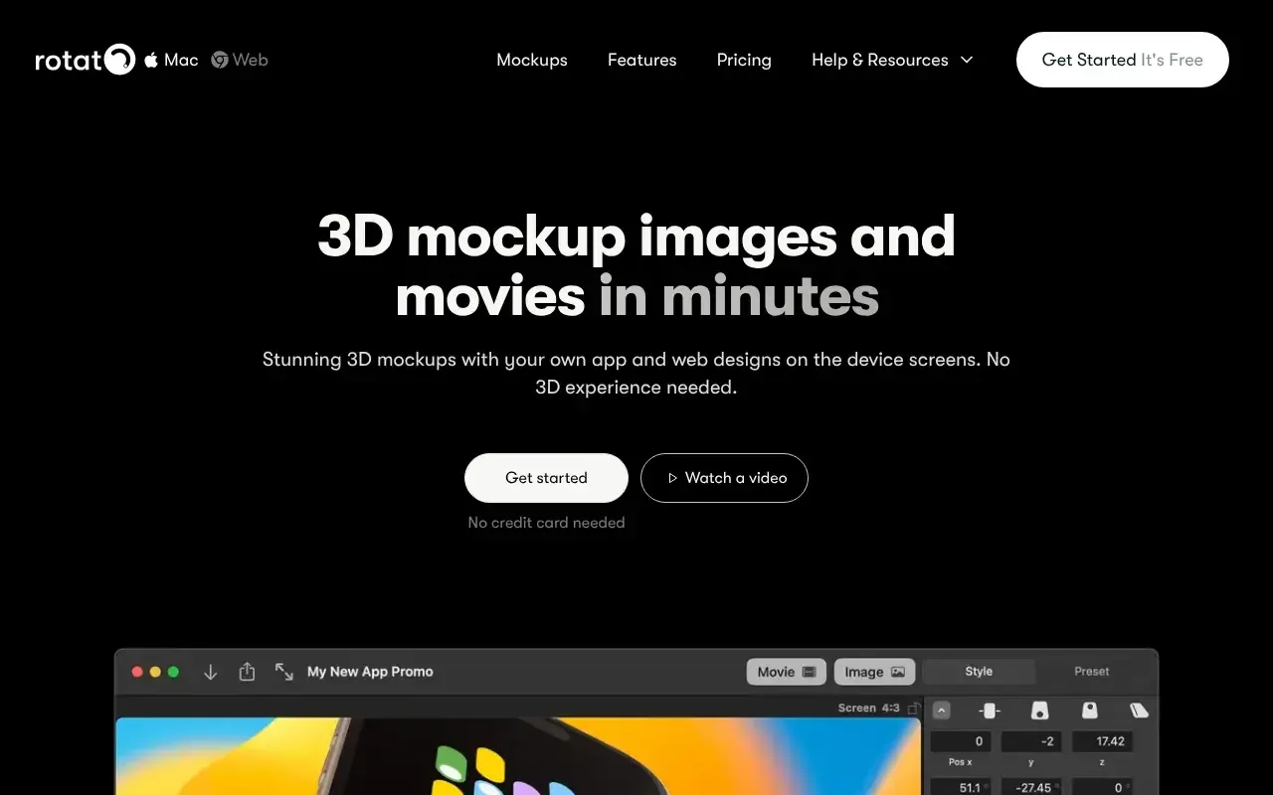The width and height of the screenshot is (1273, 795).
Task: Go to the Pricing page
Action: point(744,60)
